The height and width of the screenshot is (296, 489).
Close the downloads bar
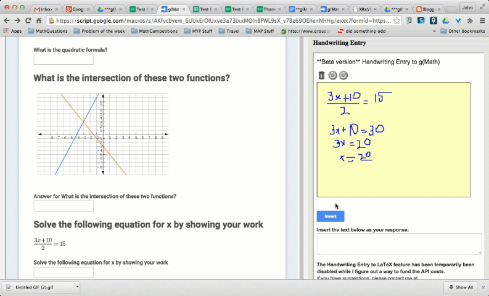coord(483,287)
